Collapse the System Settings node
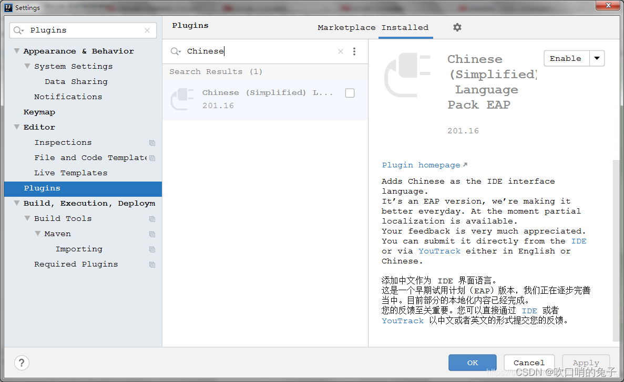Viewport: 624px width, 382px height. (x=27, y=66)
